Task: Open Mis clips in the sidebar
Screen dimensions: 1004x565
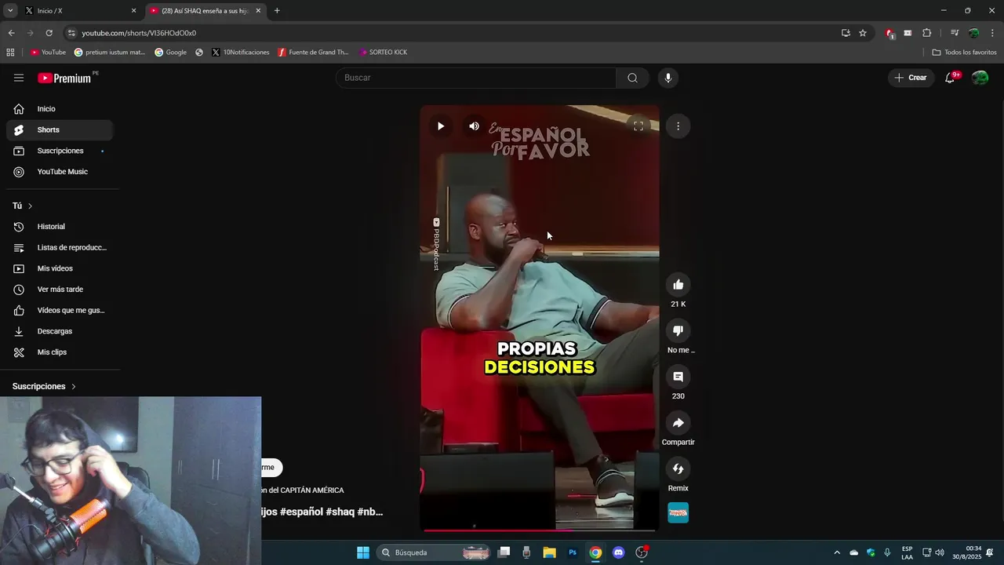Action: [x=60, y=352]
